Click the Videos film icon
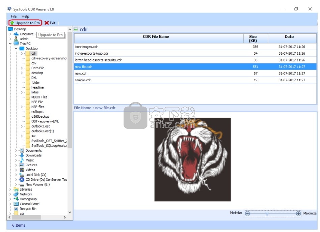The height and width of the screenshot is (232, 320). pos(22,170)
